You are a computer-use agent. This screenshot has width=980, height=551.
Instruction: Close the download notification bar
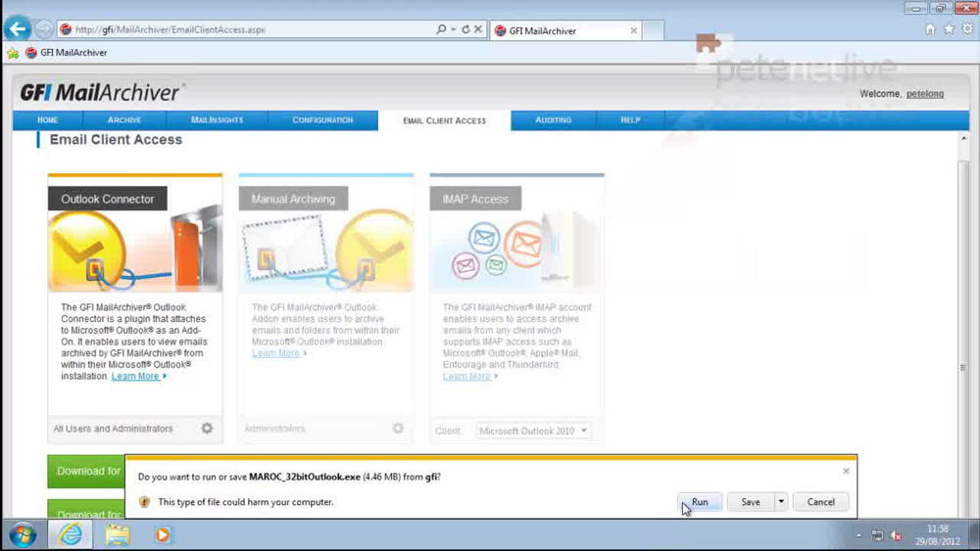click(x=846, y=471)
